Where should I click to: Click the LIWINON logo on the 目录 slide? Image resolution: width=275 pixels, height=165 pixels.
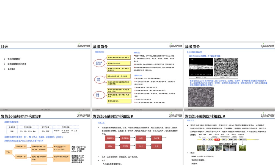pyautogui.click(x=83, y=45)
